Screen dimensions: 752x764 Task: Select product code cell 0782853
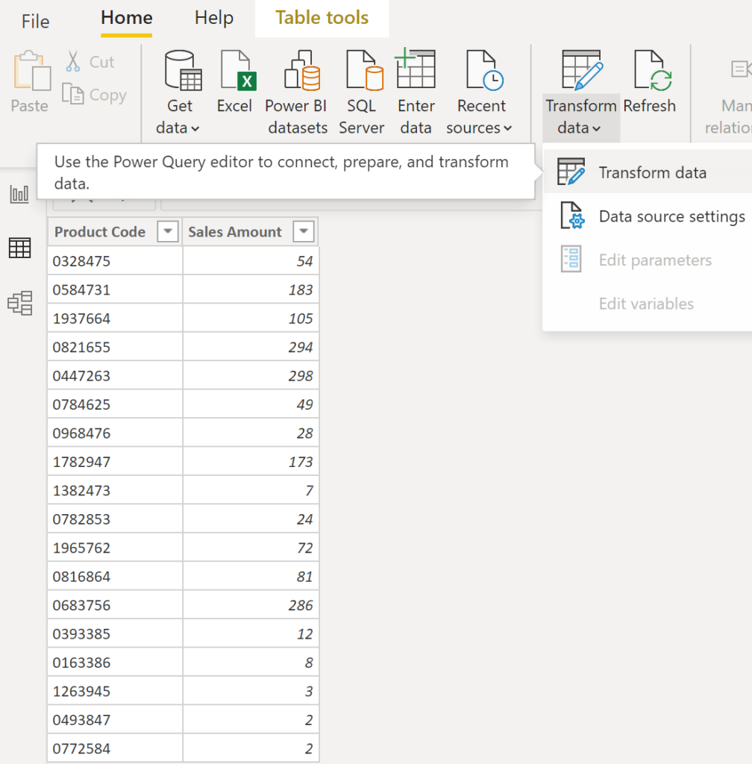click(x=115, y=519)
